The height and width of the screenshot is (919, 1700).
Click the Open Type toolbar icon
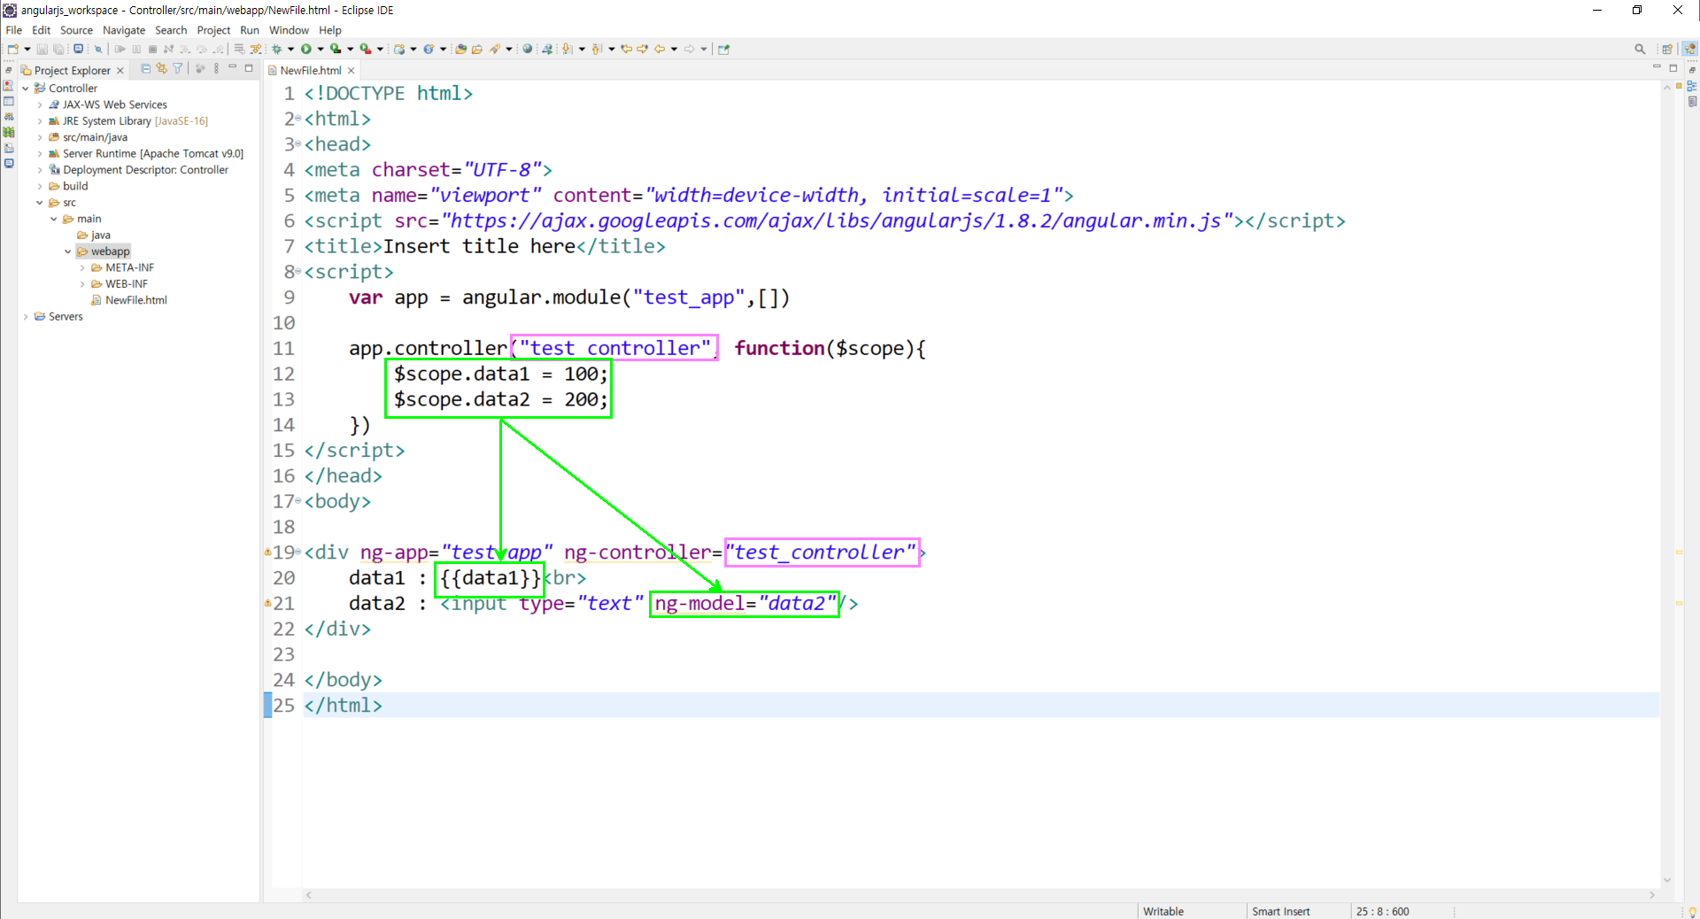461,50
